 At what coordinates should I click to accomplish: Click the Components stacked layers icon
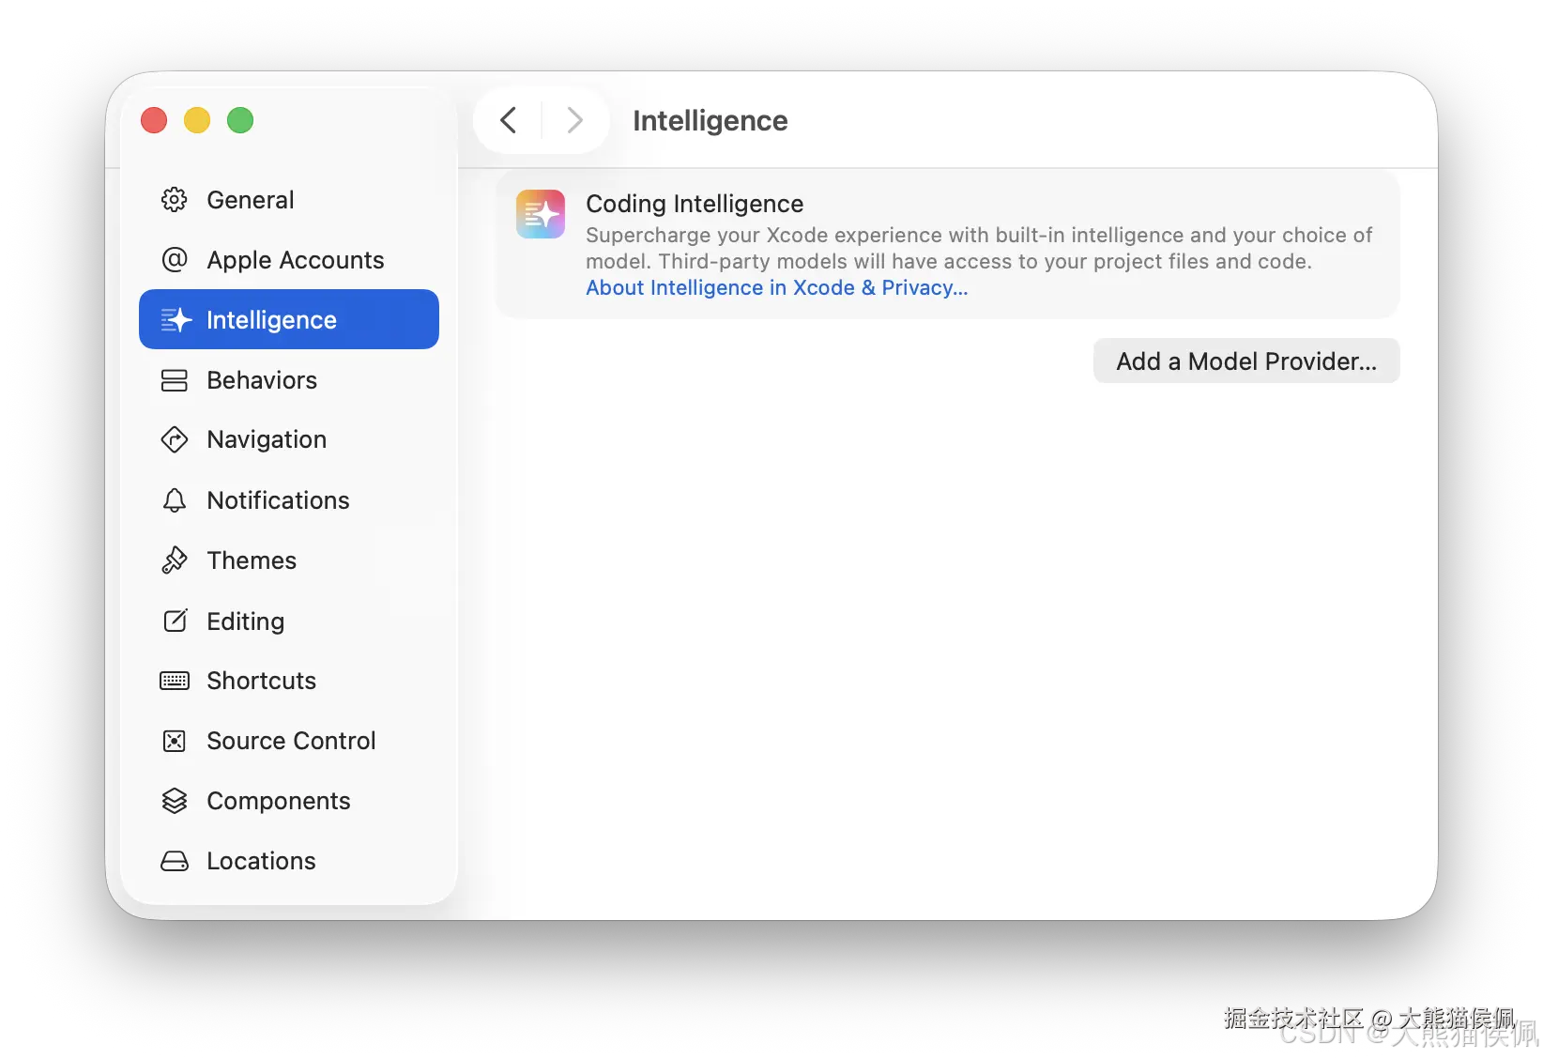coord(175,801)
